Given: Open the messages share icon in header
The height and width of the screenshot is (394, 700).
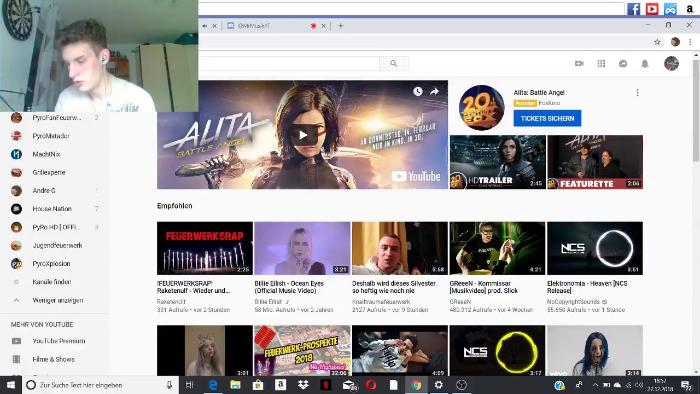Looking at the screenshot, I should coord(623,63).
